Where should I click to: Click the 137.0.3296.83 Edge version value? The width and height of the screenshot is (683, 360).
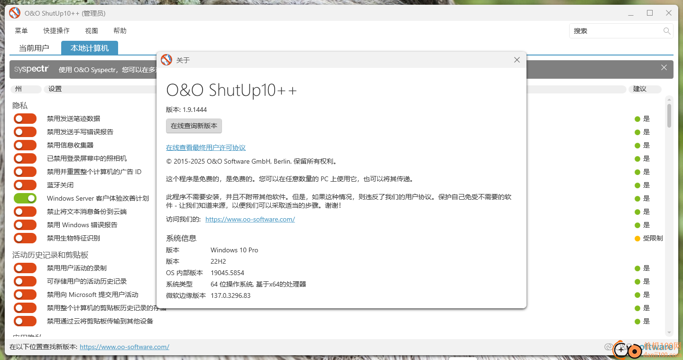click(231, 295)
